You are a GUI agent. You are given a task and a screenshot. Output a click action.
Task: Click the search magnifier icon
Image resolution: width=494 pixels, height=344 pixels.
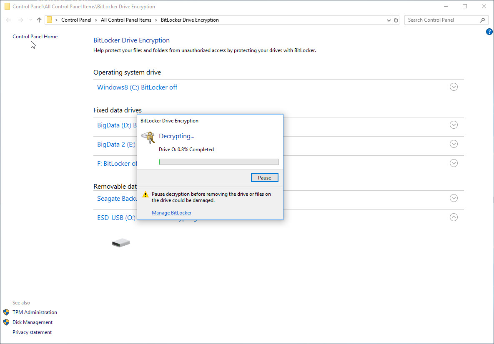[x=482, y=20]
